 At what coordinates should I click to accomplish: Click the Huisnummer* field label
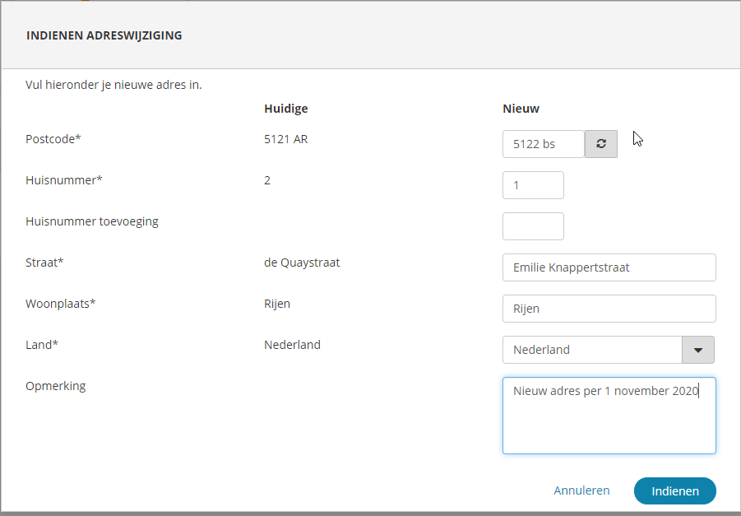(x=64, y=180)
